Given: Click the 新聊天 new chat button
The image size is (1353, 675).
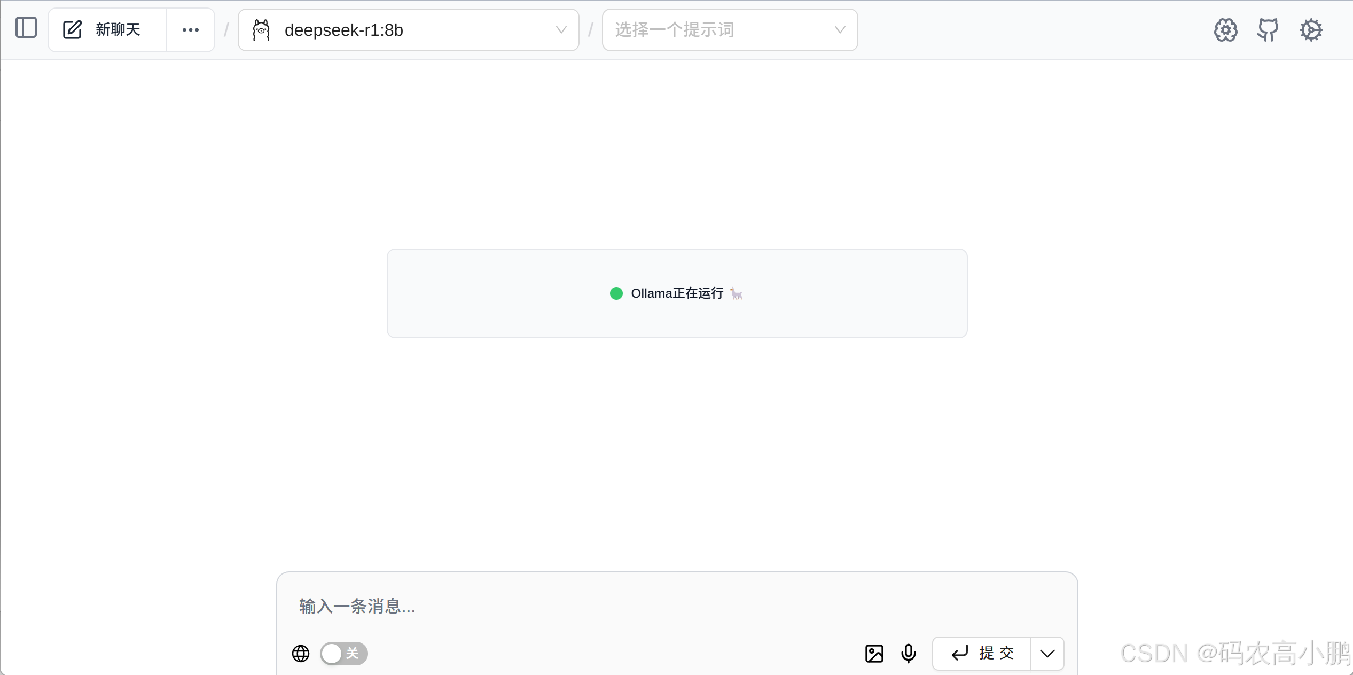Looking at the screenshot, I should (x=118, y=30).
